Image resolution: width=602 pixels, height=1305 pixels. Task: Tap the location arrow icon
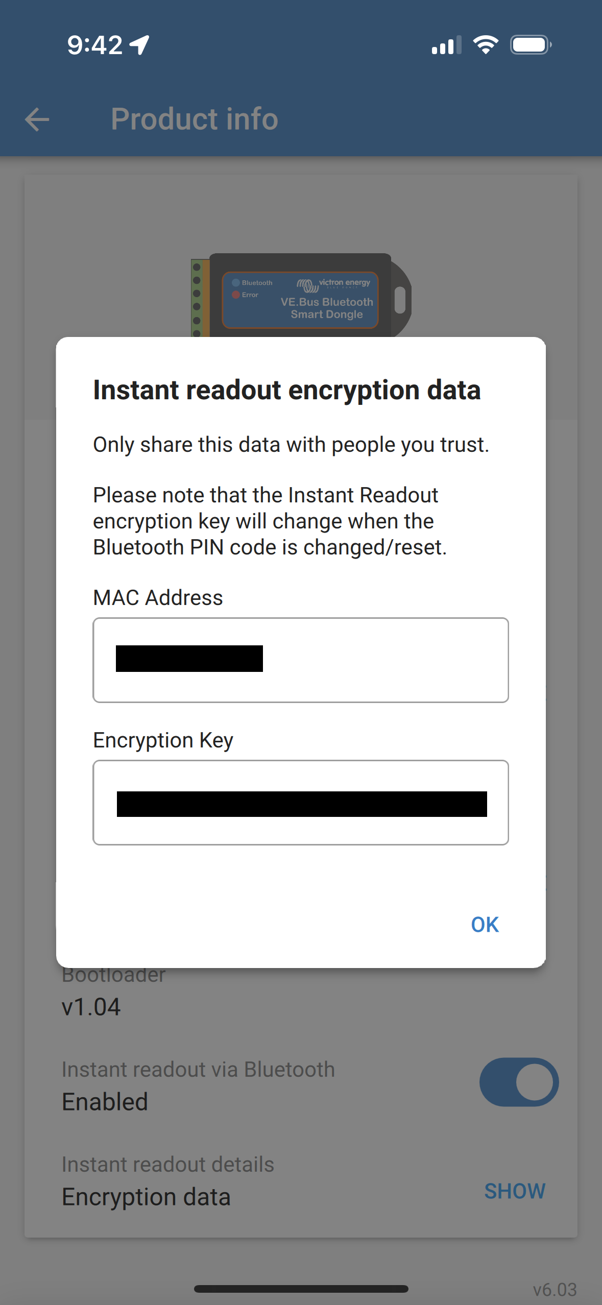tap(139, 45)
